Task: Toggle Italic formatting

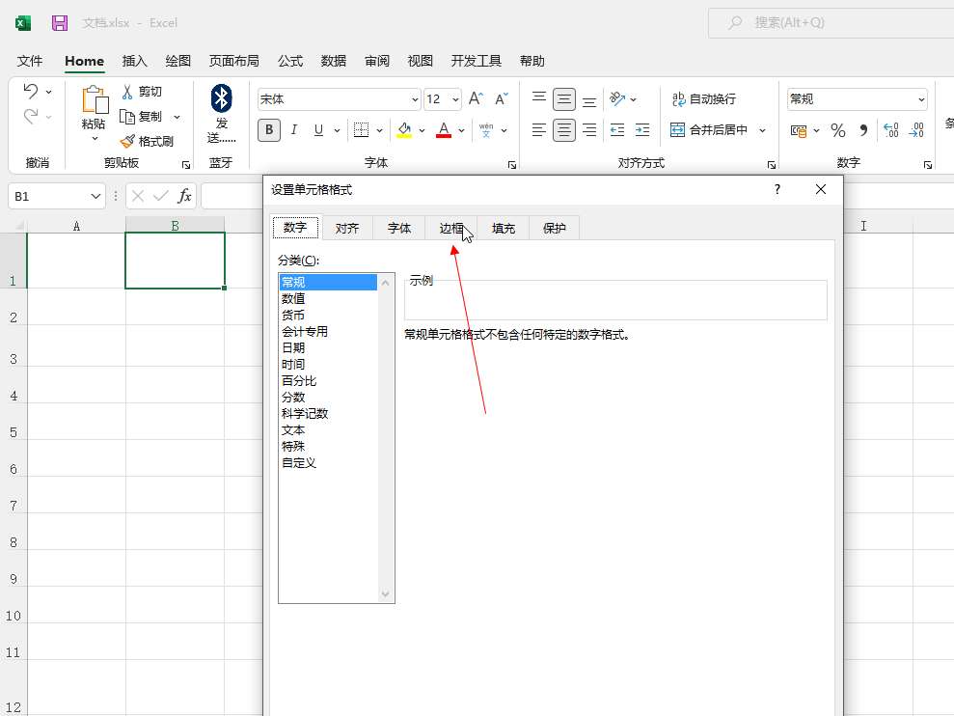Action: (294, 129)
